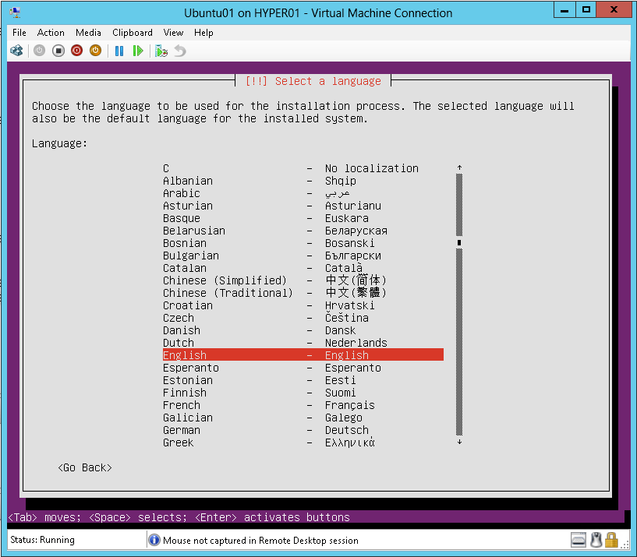Click the info icon in status bar
Viewport: 637px width, 557px height.
[154, 540]
